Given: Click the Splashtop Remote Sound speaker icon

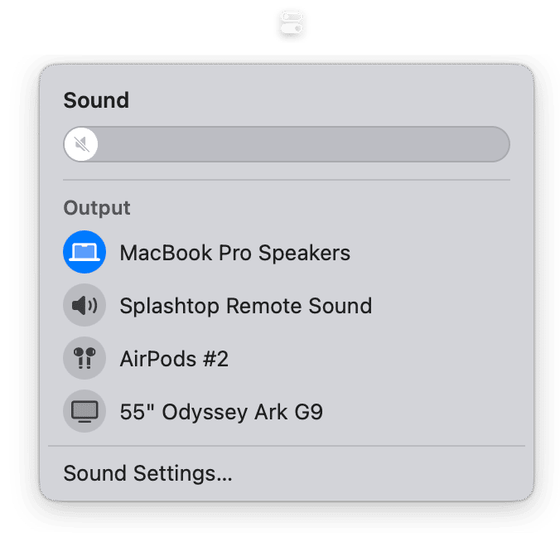Looking at the screenshot, I should 84,305.
